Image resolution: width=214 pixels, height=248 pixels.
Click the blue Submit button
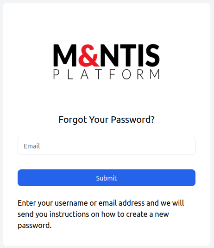107,178
